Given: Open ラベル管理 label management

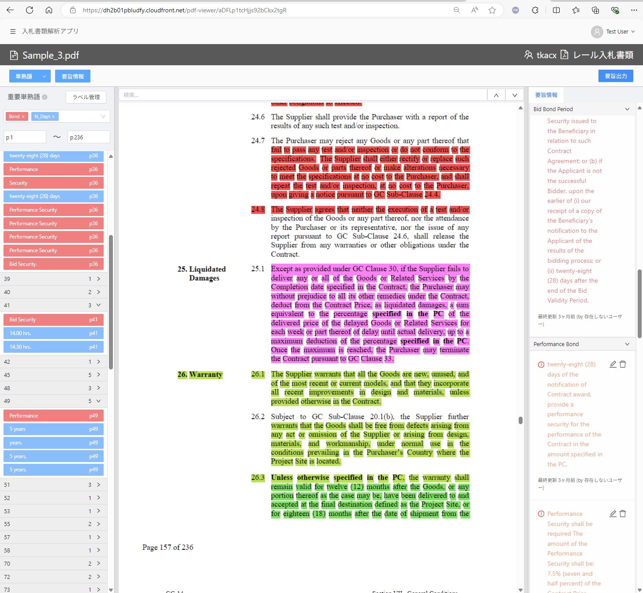Looking at the screenshot, I should click(86, 97).
